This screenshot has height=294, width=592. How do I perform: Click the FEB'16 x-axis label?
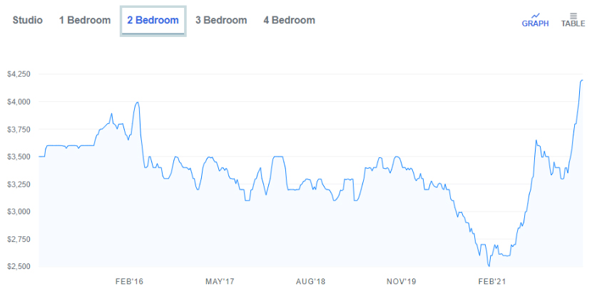point(129,282)
